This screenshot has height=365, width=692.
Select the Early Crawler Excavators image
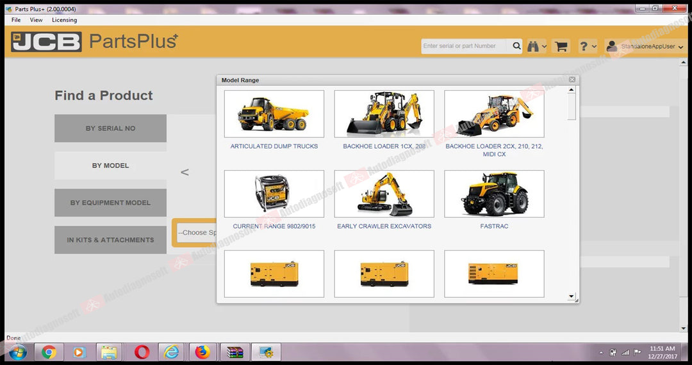384,194
